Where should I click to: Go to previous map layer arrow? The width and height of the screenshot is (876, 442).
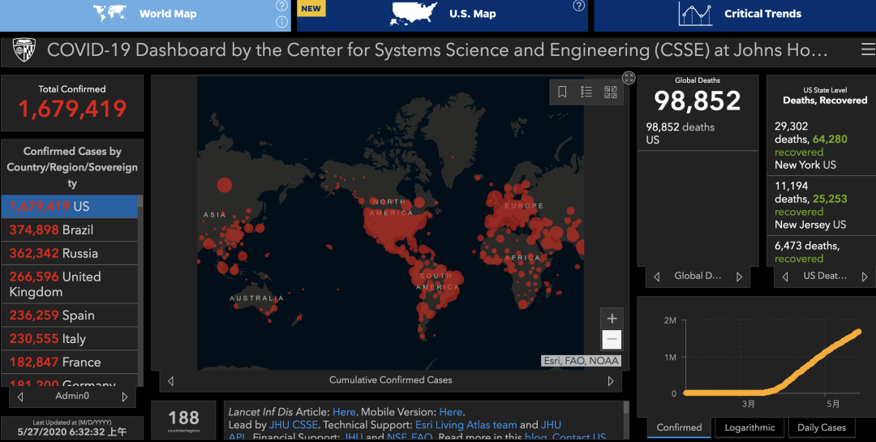171,381
